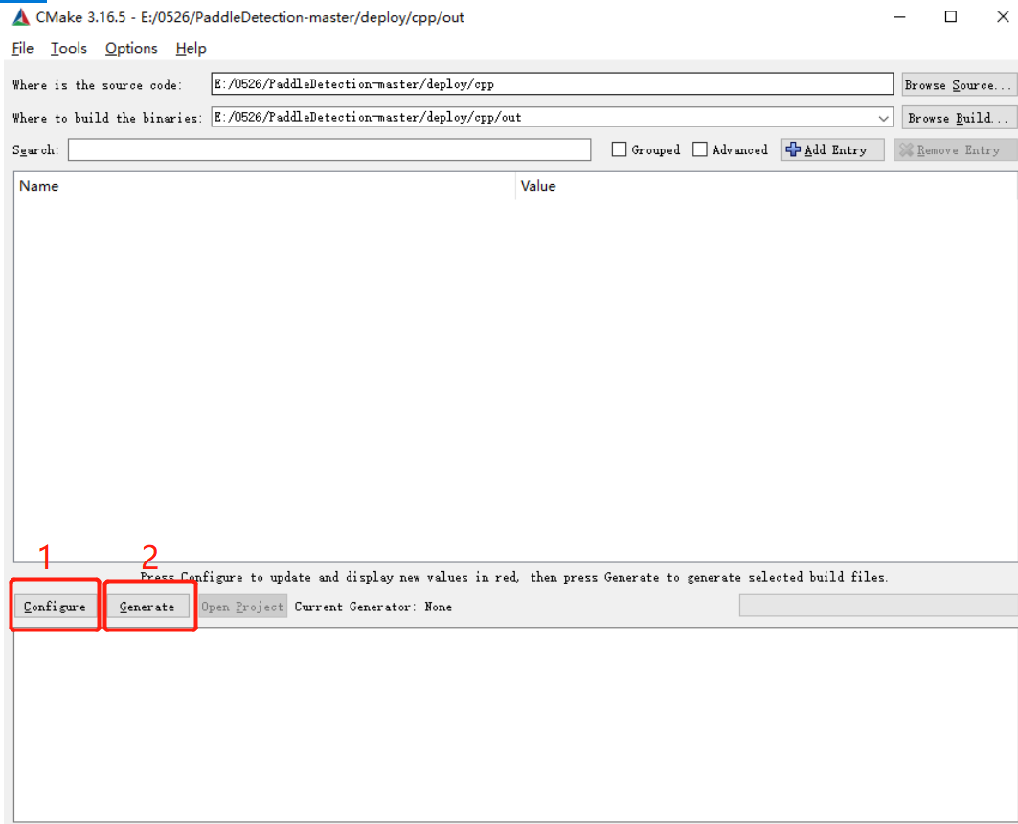Open the Options menu
Screen dimensions: 1018x824
pos(131,48)
